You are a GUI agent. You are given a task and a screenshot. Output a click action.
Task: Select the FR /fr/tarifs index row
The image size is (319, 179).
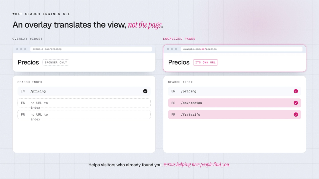[x=235, y=115]
